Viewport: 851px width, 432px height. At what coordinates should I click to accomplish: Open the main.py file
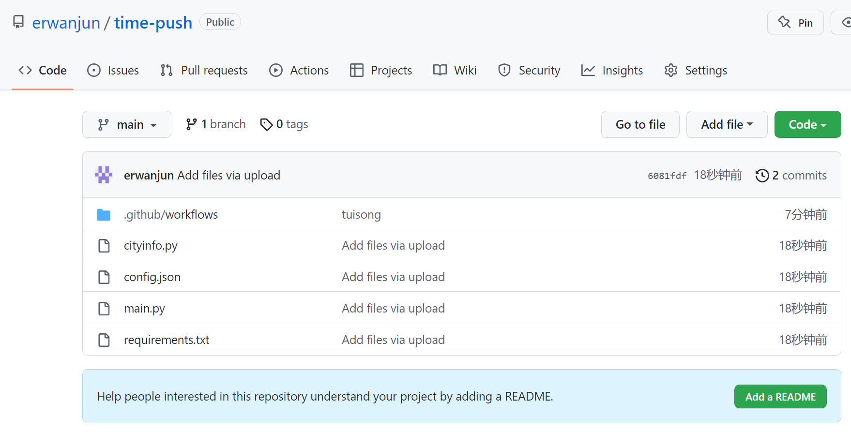pos(144,309)
